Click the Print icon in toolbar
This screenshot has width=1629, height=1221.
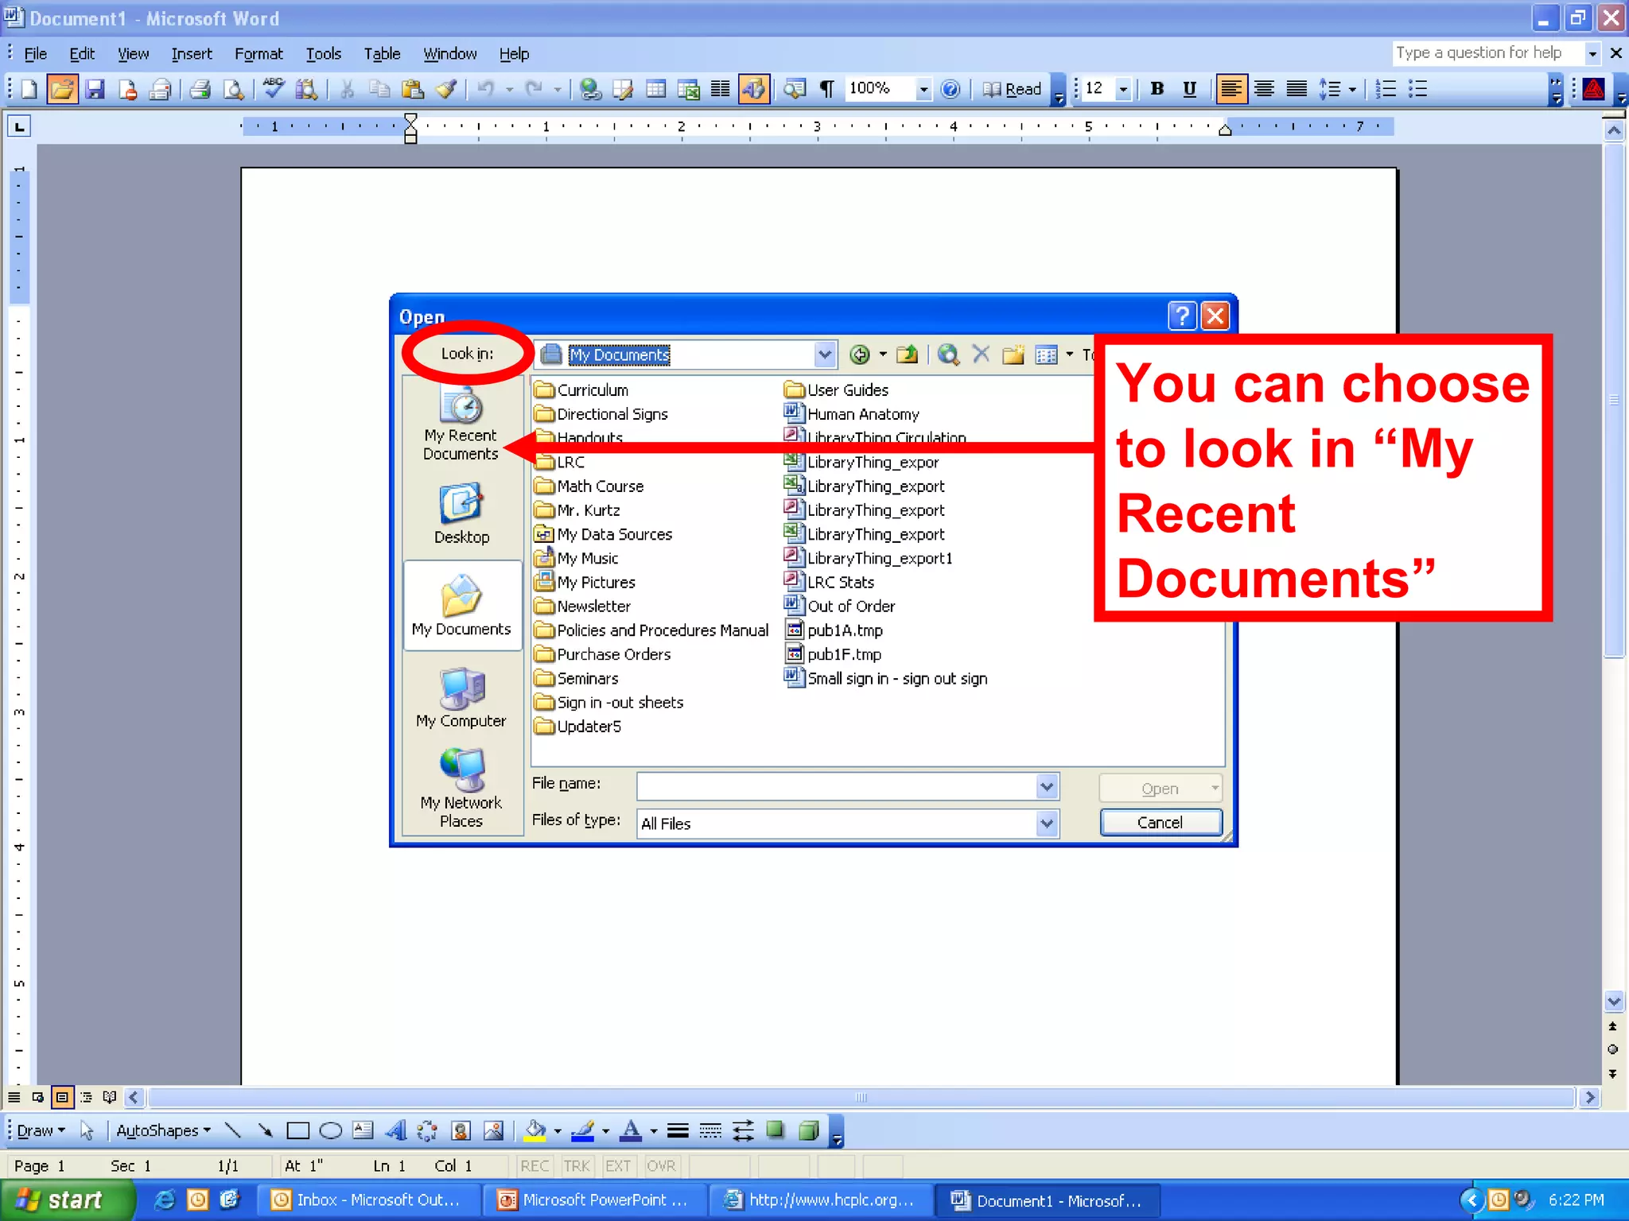tap(200, 89)
